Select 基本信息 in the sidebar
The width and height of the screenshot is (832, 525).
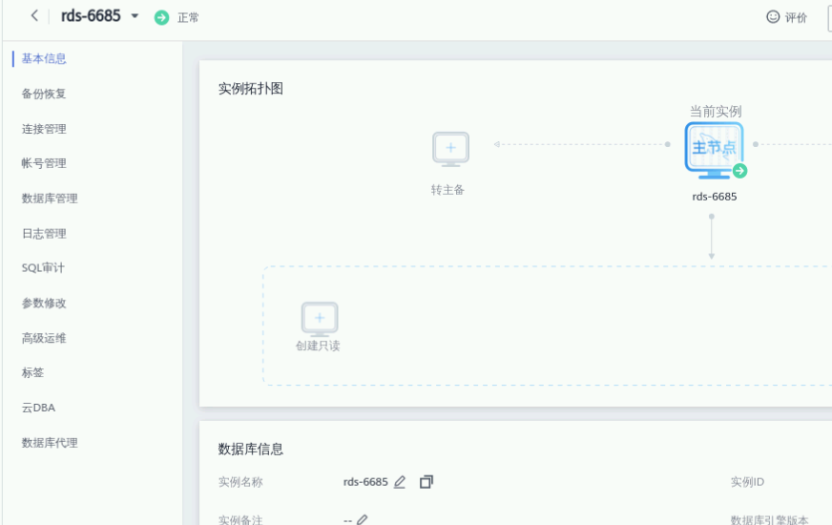coord(44,58)
